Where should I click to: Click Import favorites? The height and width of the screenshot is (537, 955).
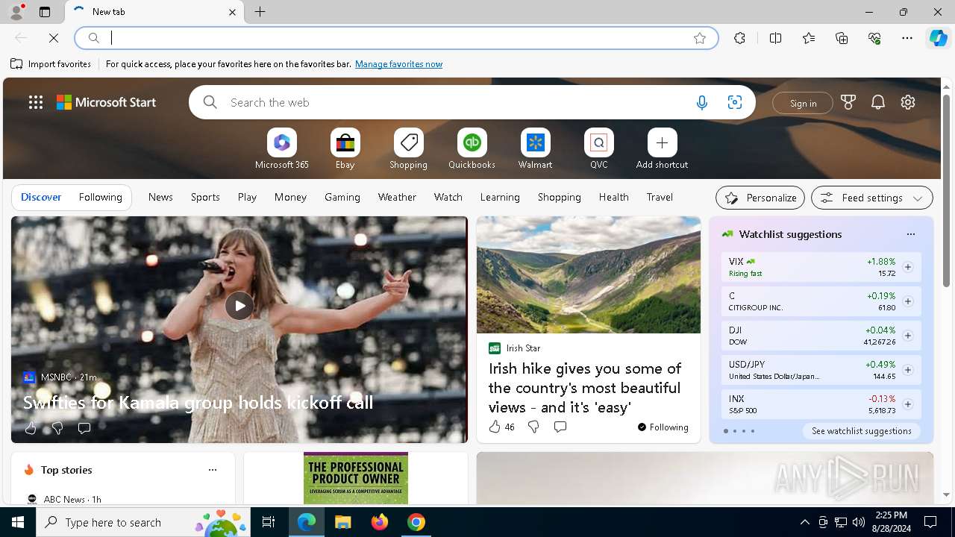pos(51,64)
